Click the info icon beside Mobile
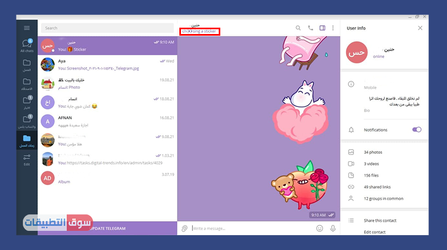The height and width of the screenshot is (250, 447). click(351, 84)
